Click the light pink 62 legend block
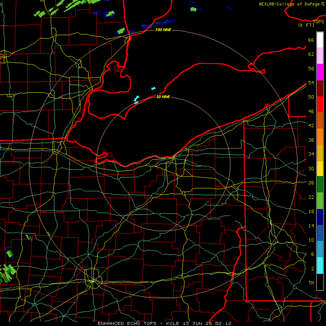The image size is (326, 326). tap(320, 56)
